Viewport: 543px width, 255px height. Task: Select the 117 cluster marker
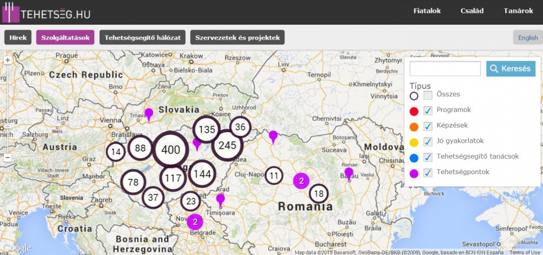pyautogui.click(x=173, y=178)
